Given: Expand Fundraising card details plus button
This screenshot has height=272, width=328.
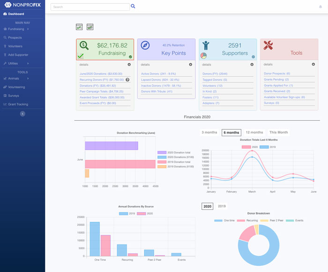Looking at the screenshot, I should [129, 65].
